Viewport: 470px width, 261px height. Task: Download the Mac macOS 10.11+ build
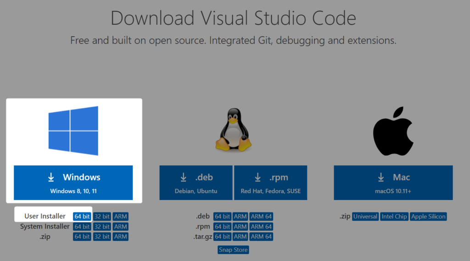pyautogui.click(x=393, y=183)
